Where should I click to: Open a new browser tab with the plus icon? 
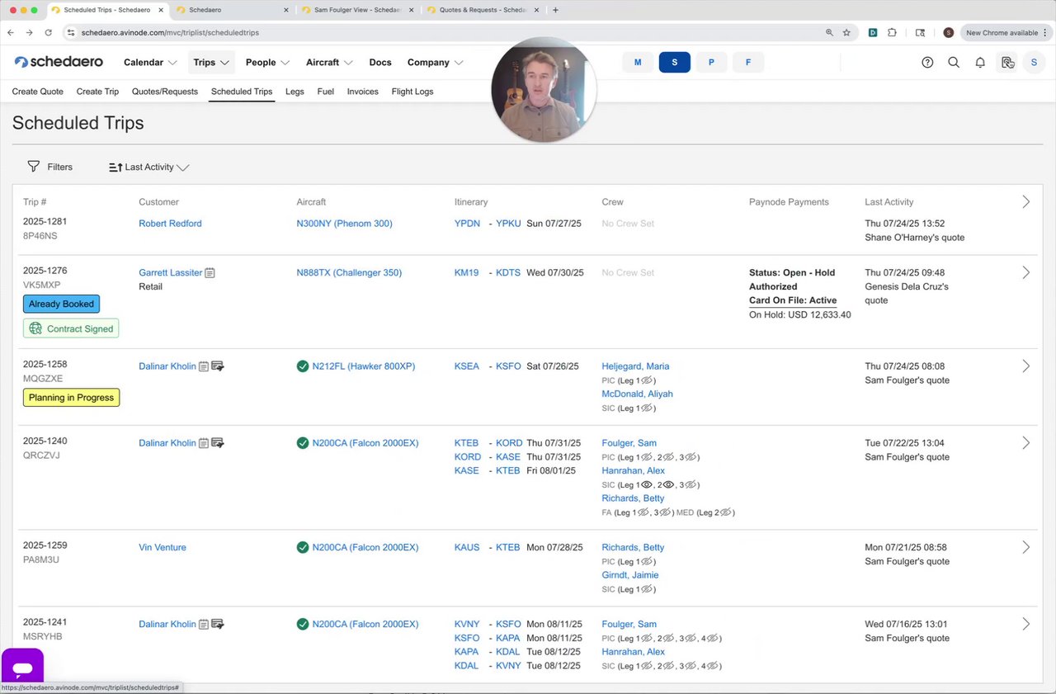tap(555, 10)
